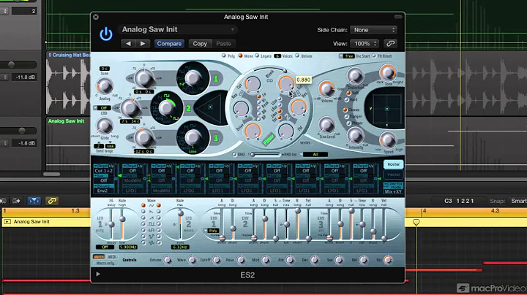Click the Cutoff macro knob
527x295 pixels.
[x=217, y=260]
